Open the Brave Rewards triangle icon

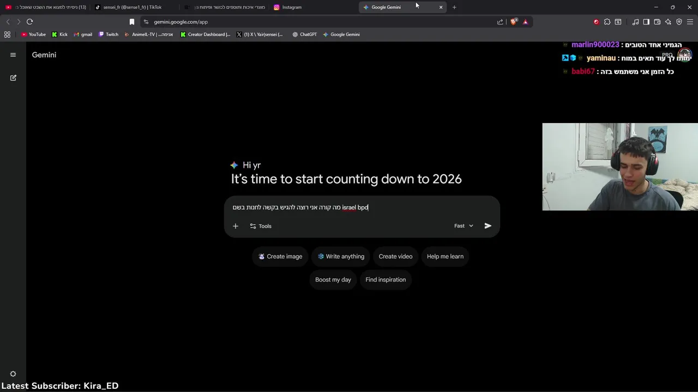point(525,22)
